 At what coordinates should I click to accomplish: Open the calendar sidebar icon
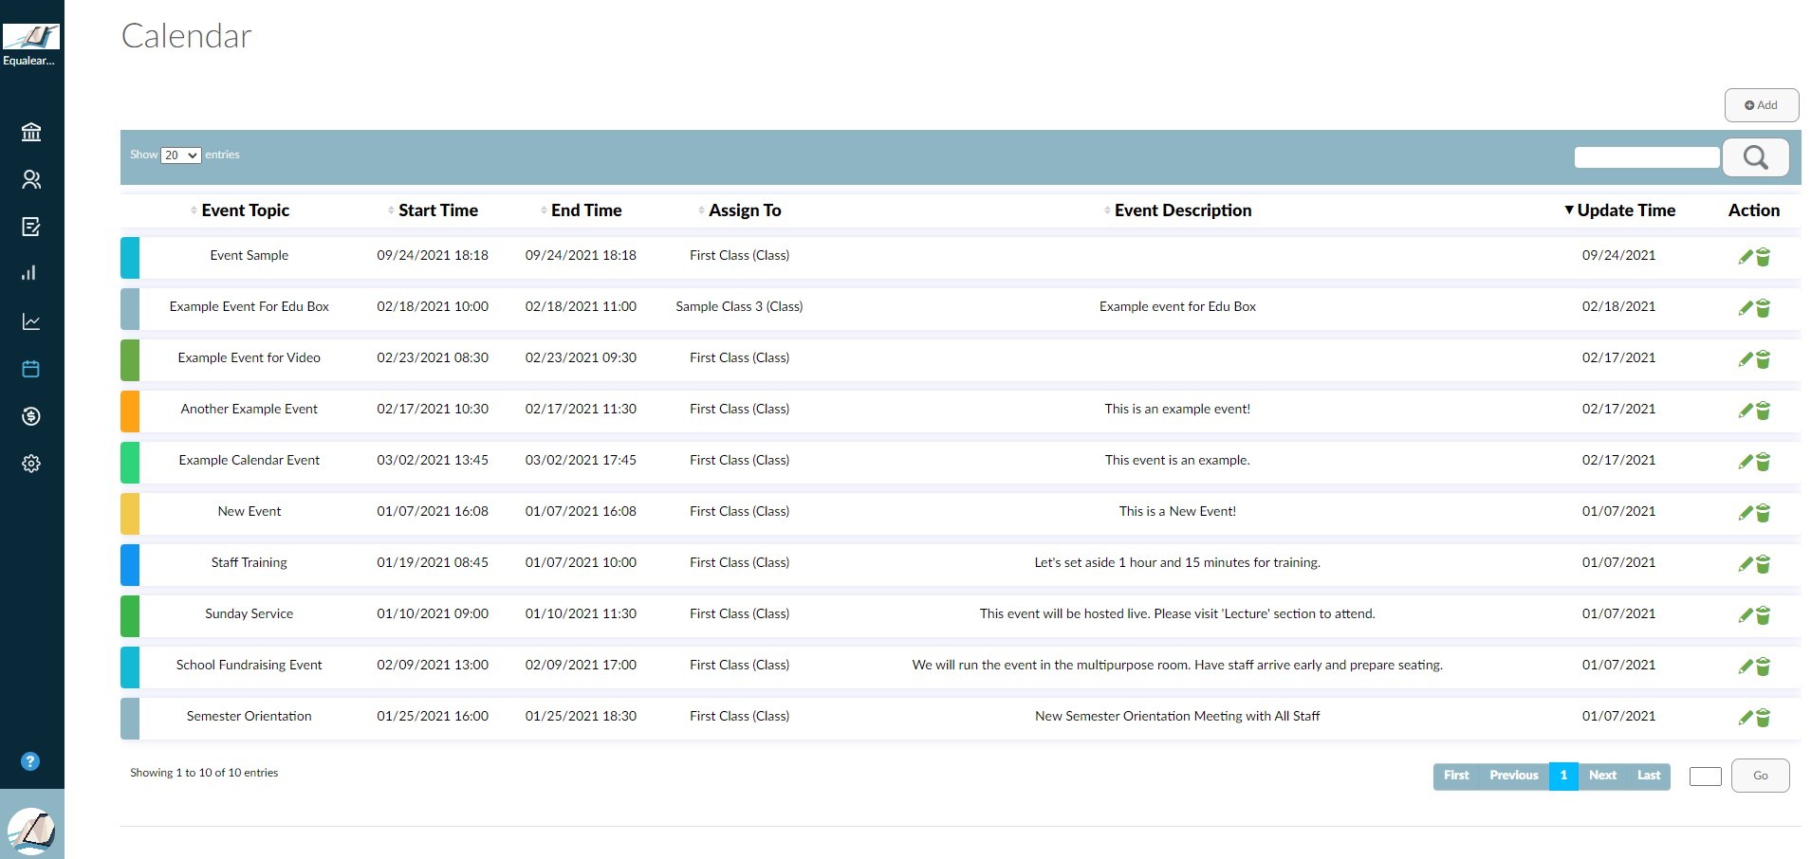point(31,369)
